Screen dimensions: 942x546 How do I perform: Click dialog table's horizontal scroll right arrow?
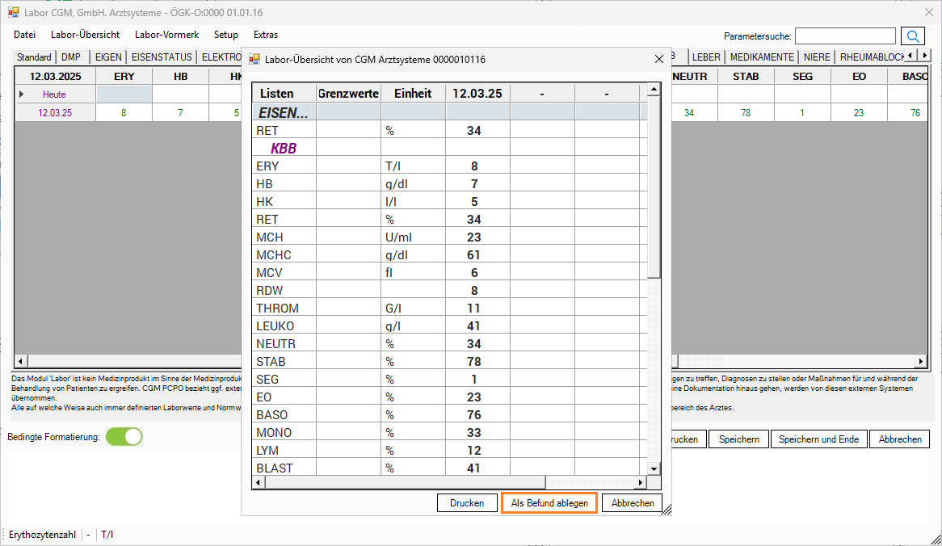pyautogui.click(x=640, y=482)
